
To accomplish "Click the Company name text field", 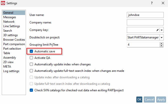I will click(x=145, y=22).
